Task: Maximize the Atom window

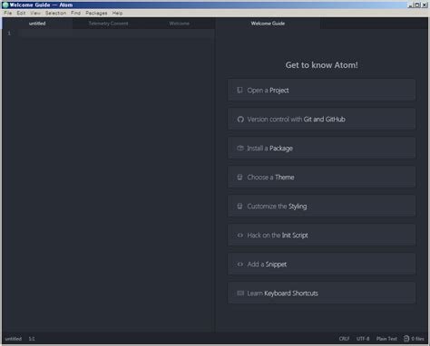Action: (x=416, y=5)
